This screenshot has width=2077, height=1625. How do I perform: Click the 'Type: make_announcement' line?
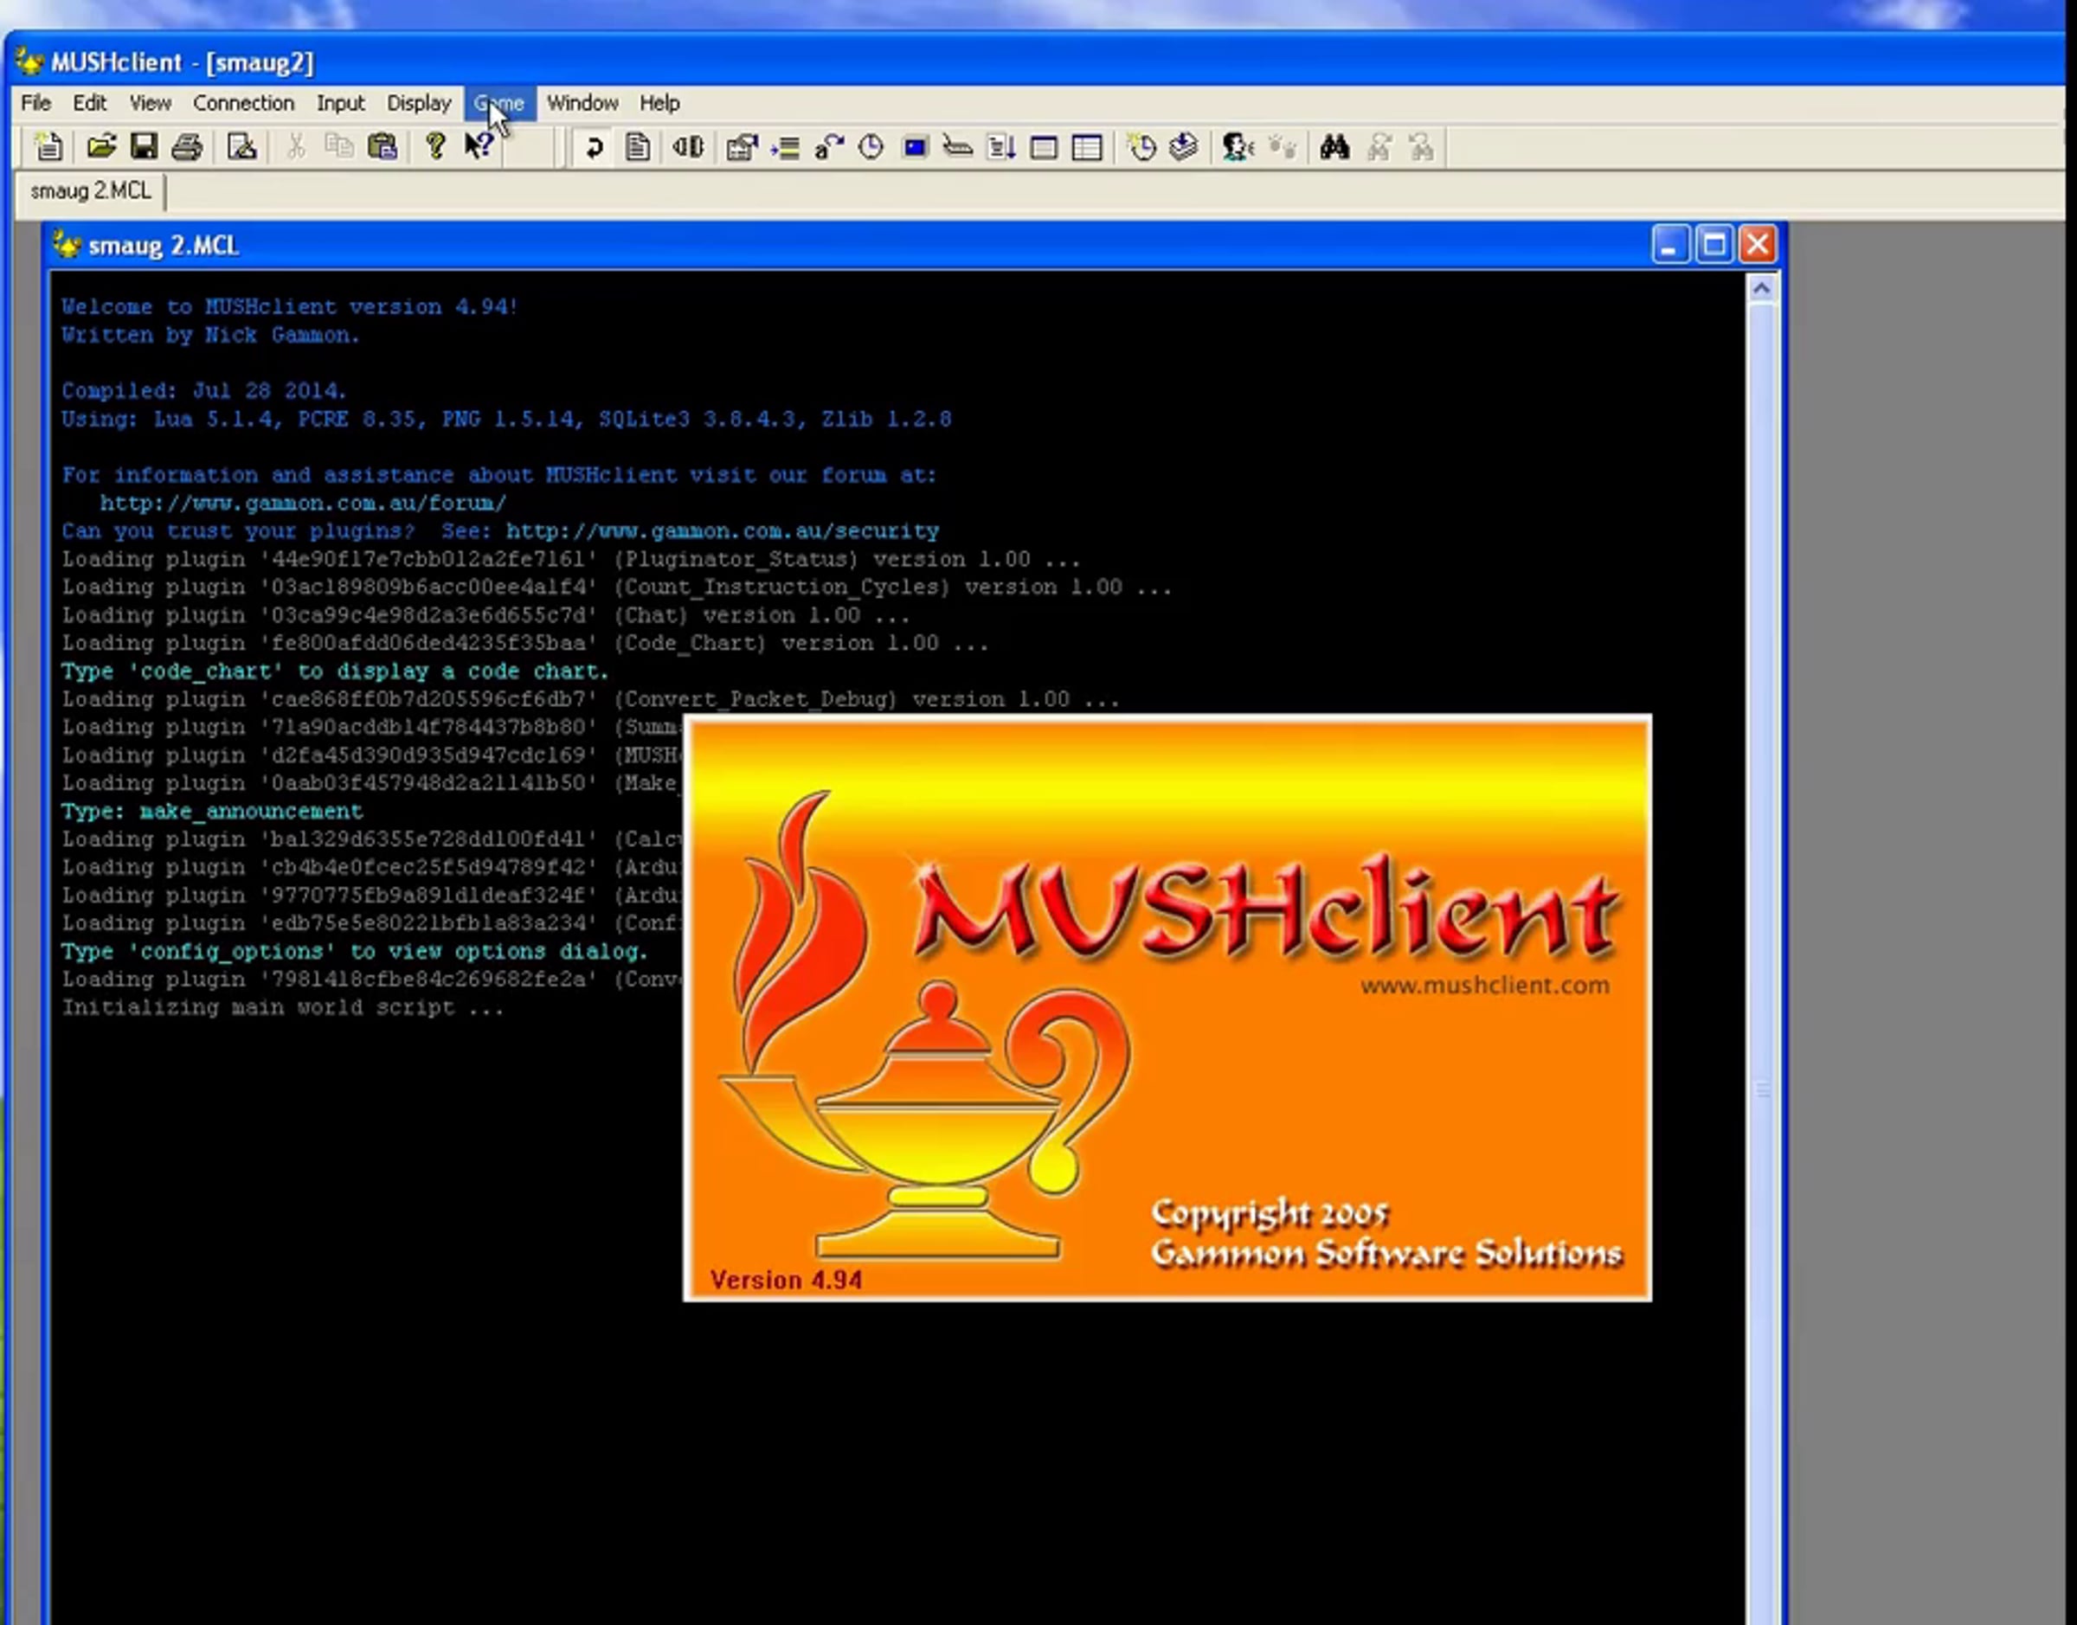click(211, 812)
